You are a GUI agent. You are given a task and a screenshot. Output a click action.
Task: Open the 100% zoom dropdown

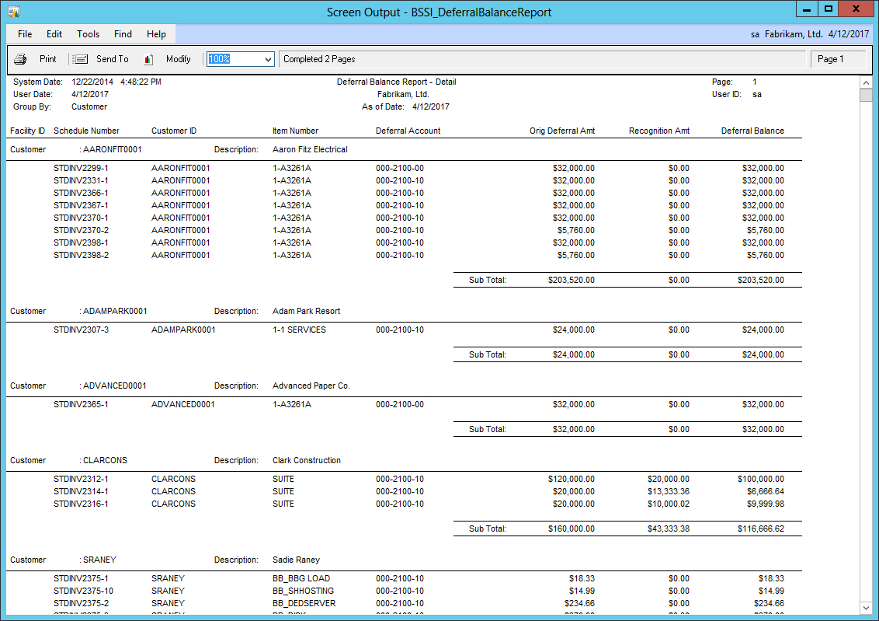click(x=268, y=59)
